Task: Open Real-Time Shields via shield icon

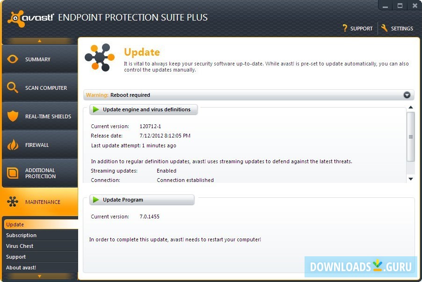Action: pyautogui.click(x=13, y=116)
